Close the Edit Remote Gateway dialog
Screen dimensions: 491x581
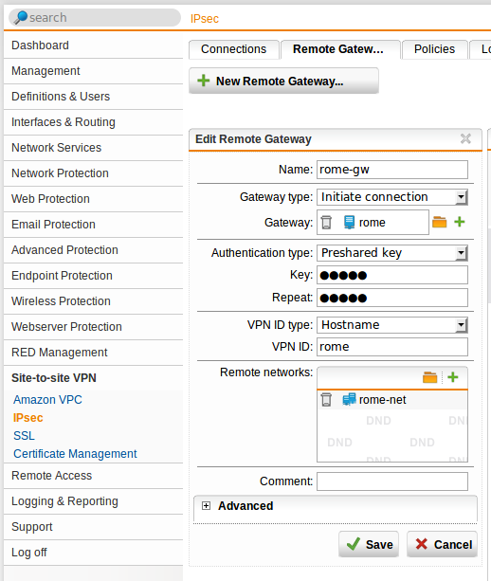click(x=465, y=138)
